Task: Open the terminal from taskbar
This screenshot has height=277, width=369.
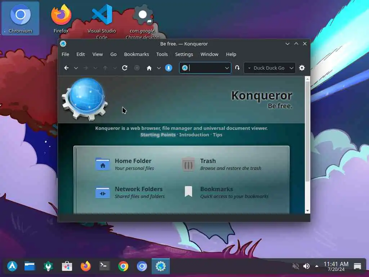Action: point(105,266)
